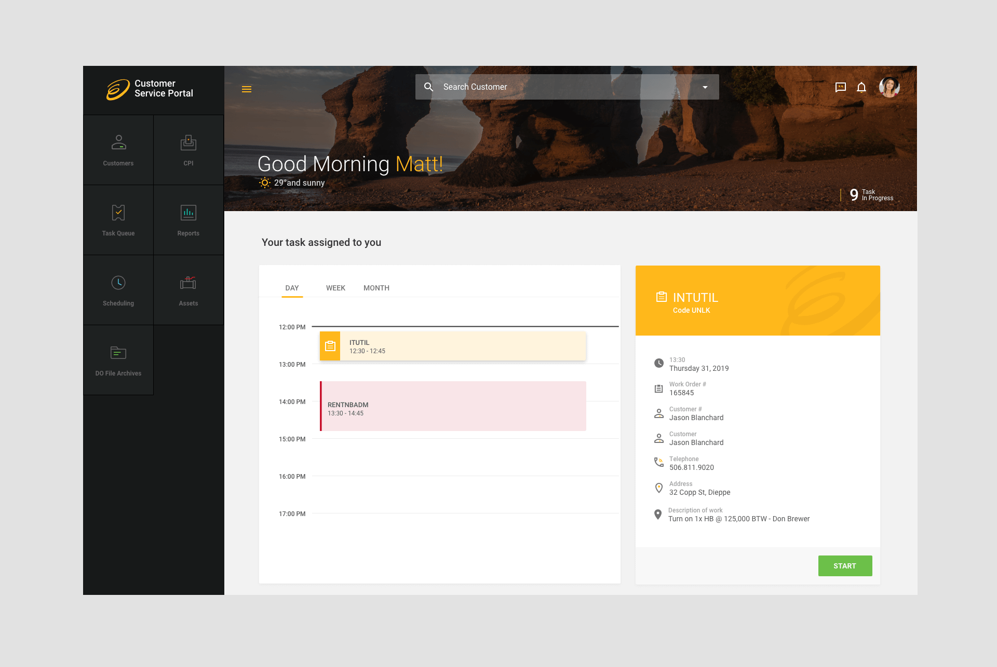Click the address 32 Copp St, Dieppe
997x667 pixels.
[699, 492]
